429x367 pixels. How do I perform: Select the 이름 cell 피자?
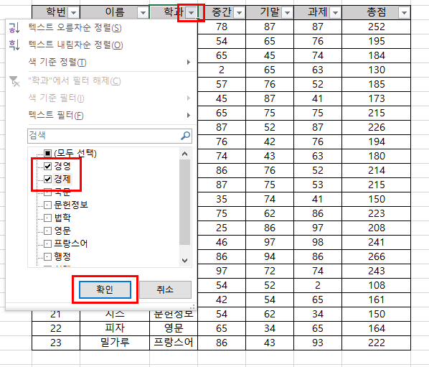(115, 328)
